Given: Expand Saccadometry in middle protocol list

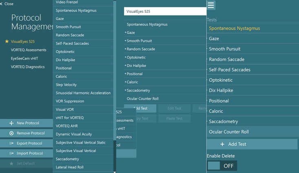Looking at the screenshot, I should click(125, 90).
